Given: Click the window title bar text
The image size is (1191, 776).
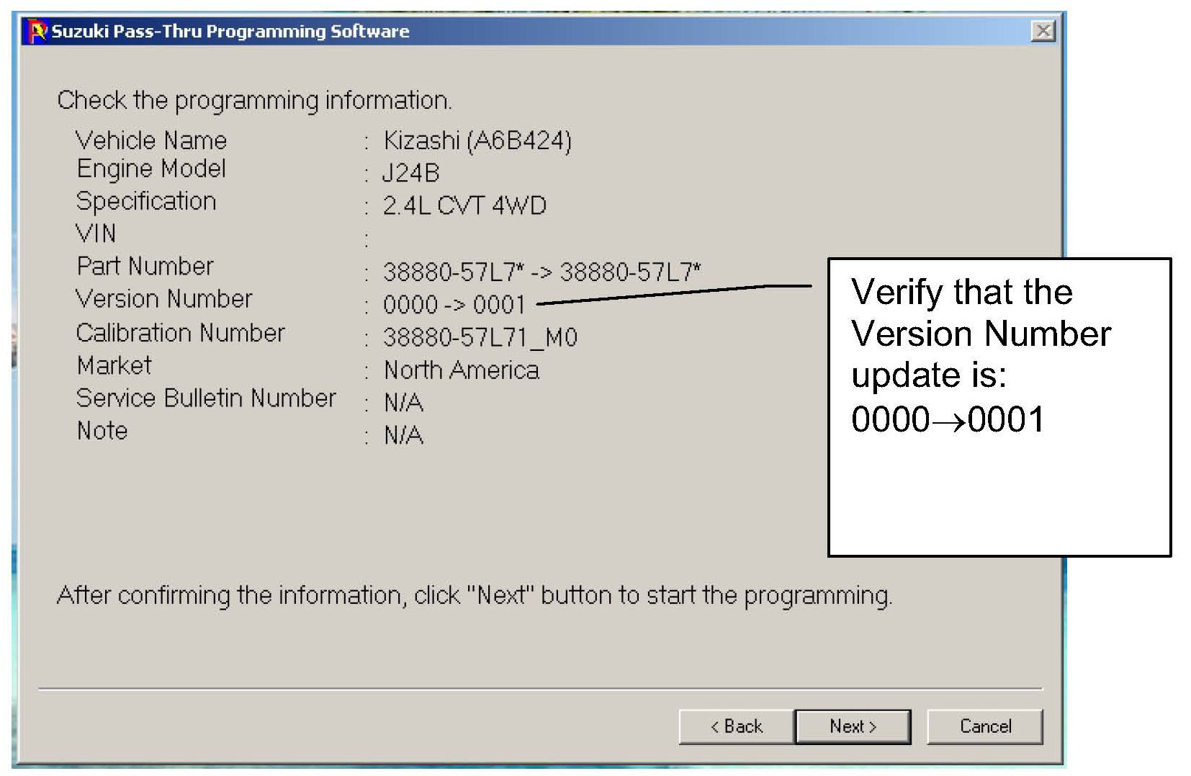Looking at the screenshot, I should click(230, 32).
